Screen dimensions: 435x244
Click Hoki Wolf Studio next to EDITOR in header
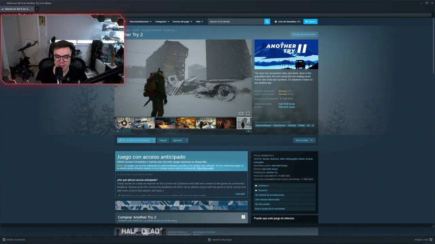286,107
